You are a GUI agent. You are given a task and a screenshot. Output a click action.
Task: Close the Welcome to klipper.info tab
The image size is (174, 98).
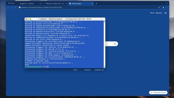(x=66, y=4)
